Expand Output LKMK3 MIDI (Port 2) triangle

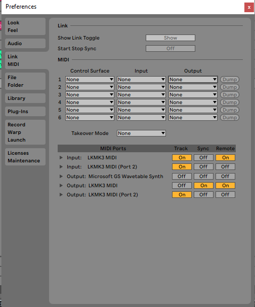(61, 195)
